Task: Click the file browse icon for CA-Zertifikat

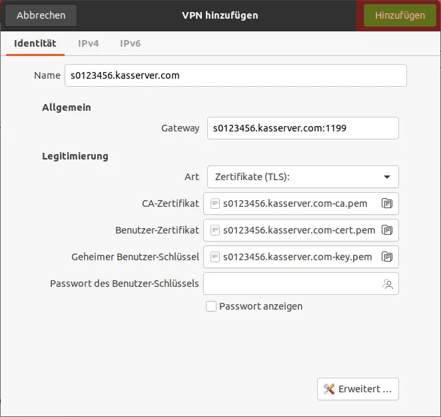Action: (x=387, y=203)
